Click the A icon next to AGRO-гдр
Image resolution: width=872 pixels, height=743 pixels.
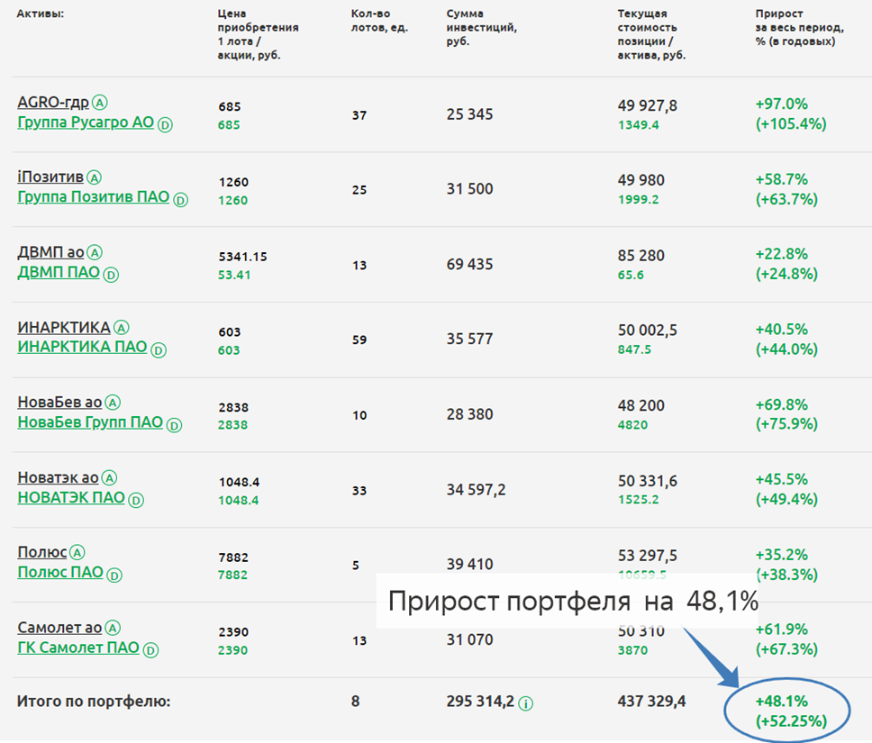pyautogui.click(x=101, y=103)
